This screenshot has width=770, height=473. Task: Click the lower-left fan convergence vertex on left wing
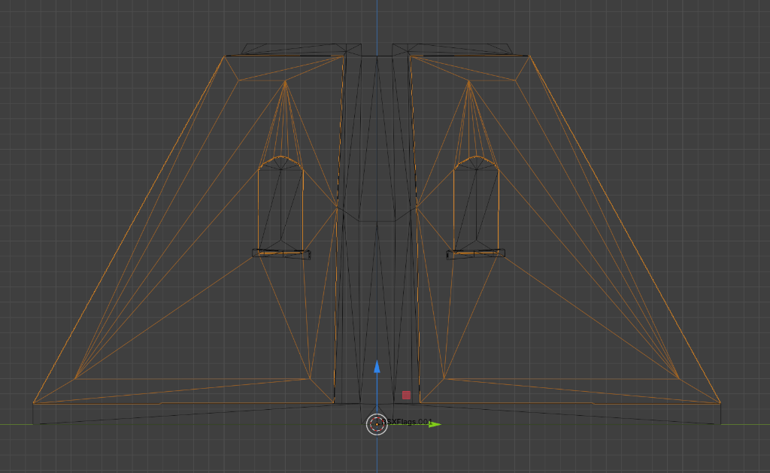coord(76,378)
